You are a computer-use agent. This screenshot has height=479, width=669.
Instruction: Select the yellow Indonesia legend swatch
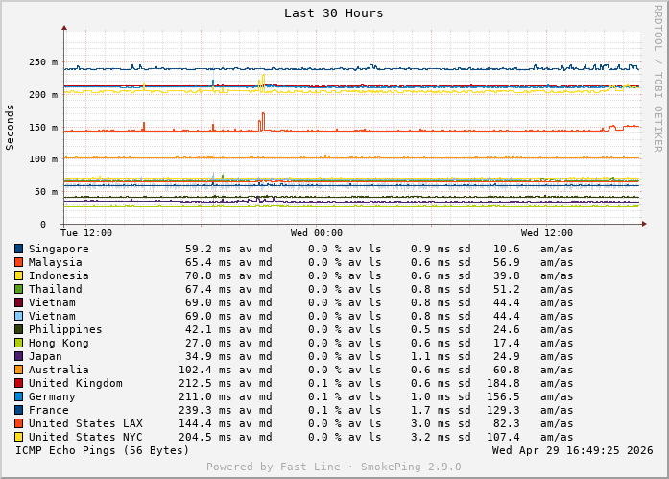[18, 275]
